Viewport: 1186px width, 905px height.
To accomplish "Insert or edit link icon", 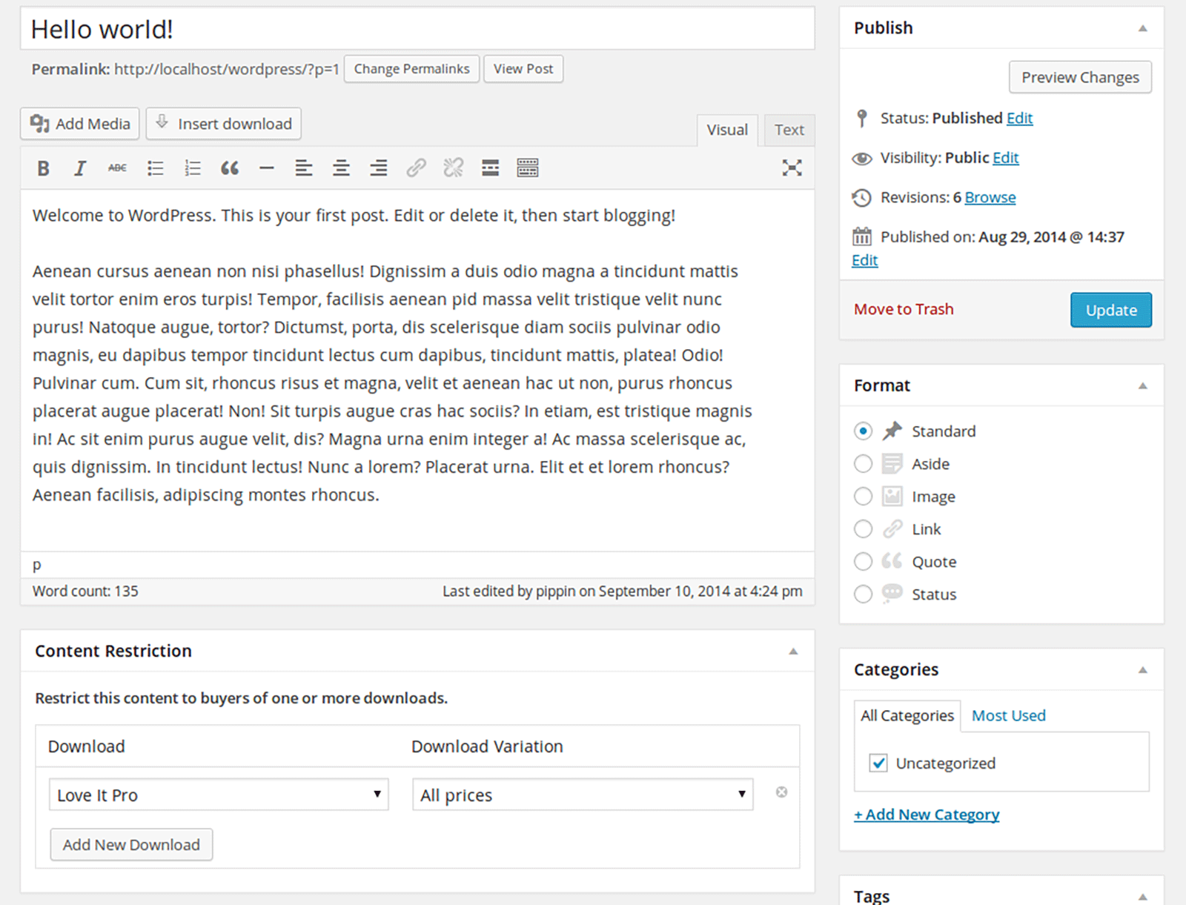I will pyautogui.click(x=416, y=168).
